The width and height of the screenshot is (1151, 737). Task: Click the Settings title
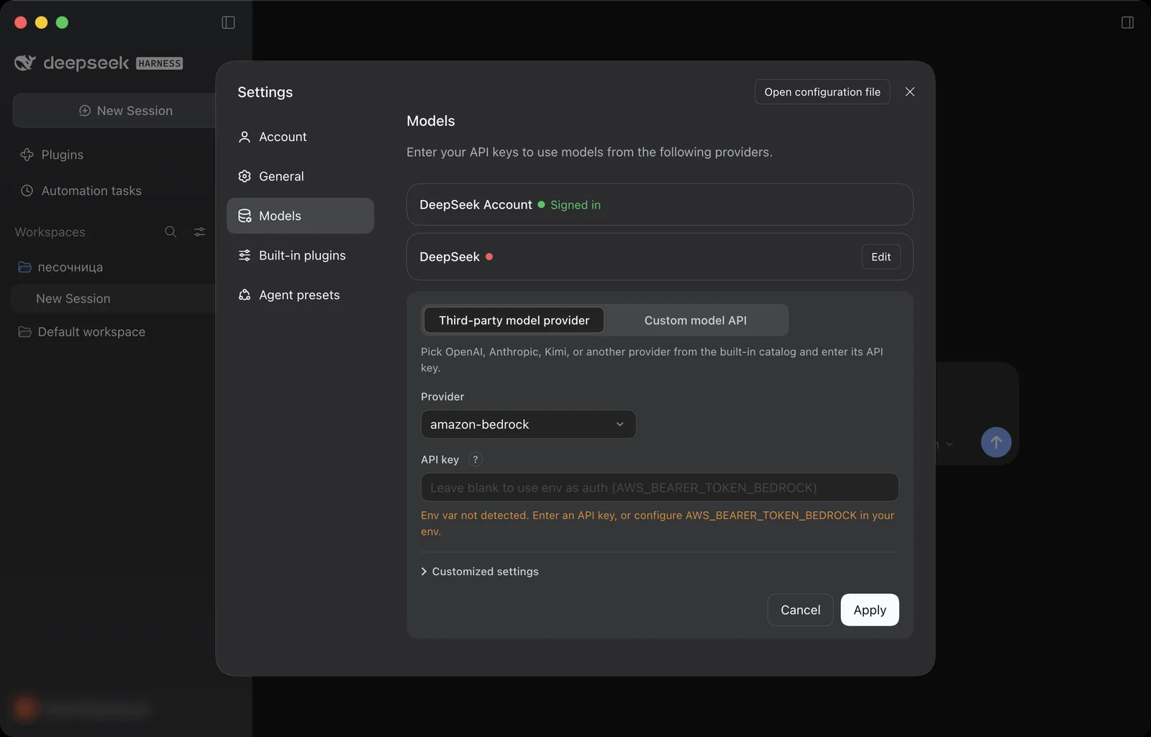click(x=265, y=92)
